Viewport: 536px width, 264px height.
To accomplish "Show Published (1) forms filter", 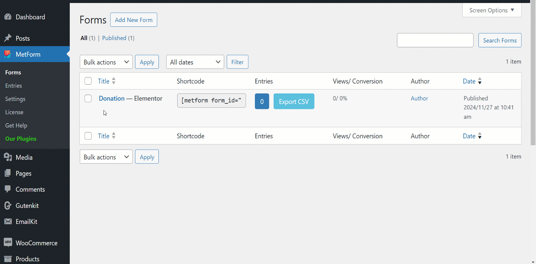I will coord(118,38).
